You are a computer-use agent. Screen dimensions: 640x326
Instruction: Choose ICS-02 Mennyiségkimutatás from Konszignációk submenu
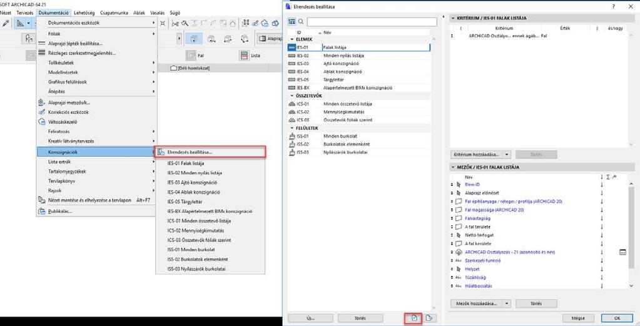click(x=210, y=230)
